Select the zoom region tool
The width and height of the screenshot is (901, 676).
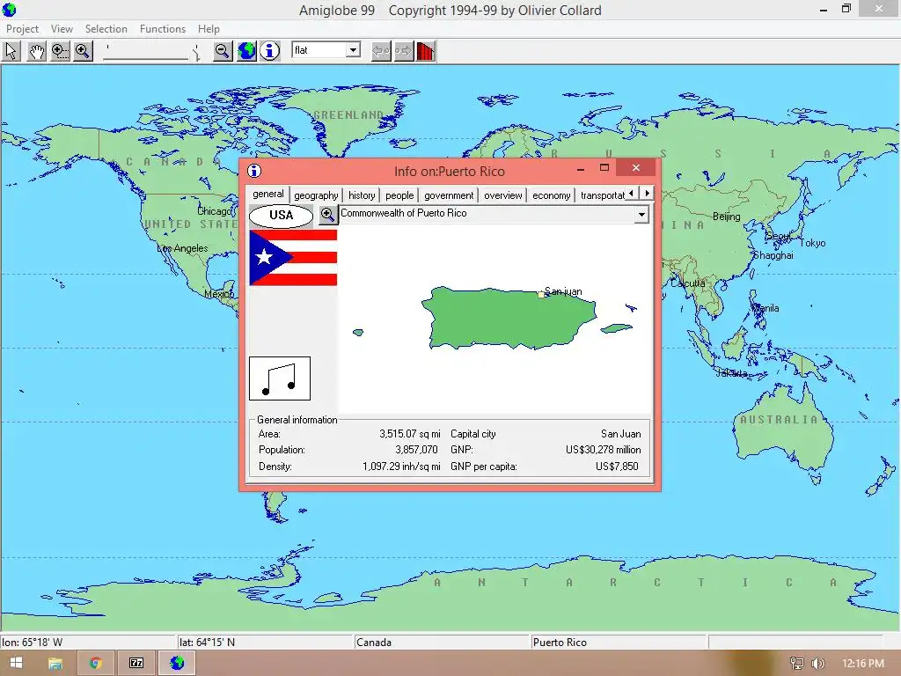pos(60,51)
